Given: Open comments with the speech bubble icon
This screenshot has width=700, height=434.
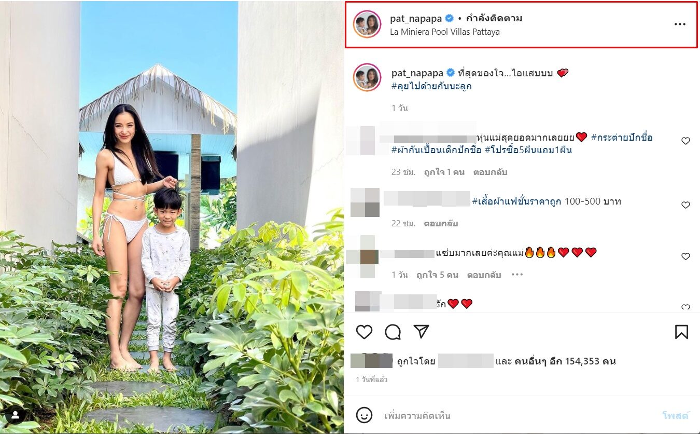Looking at the screenshot, I should coord(393,332).
